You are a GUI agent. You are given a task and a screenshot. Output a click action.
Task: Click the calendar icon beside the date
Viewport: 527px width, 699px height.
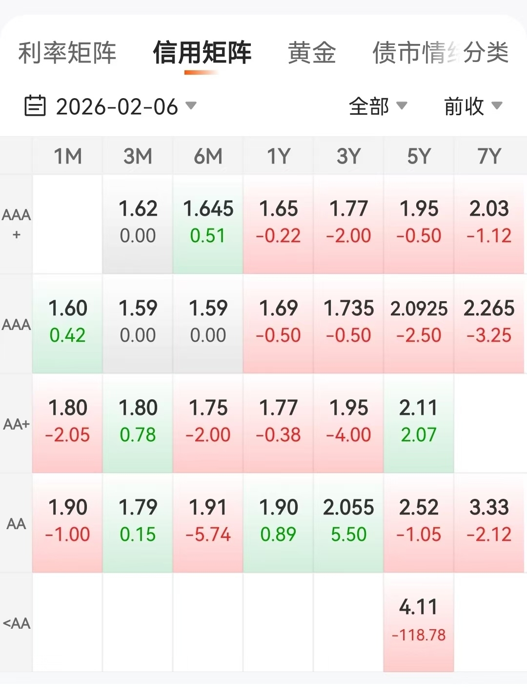point(35,106)
